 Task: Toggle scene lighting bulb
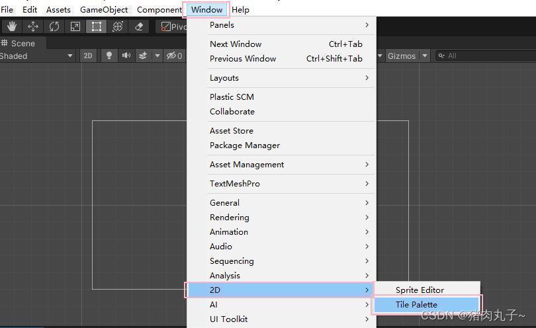click(109, 56)
